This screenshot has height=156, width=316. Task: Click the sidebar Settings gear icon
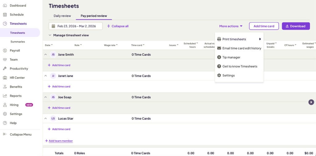point(5,114)
